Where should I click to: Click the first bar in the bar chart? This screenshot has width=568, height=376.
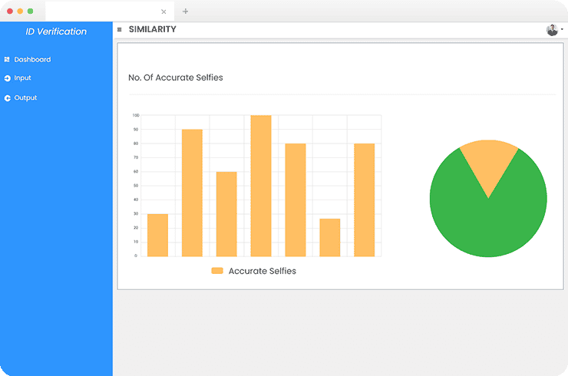tap(157, 235)
